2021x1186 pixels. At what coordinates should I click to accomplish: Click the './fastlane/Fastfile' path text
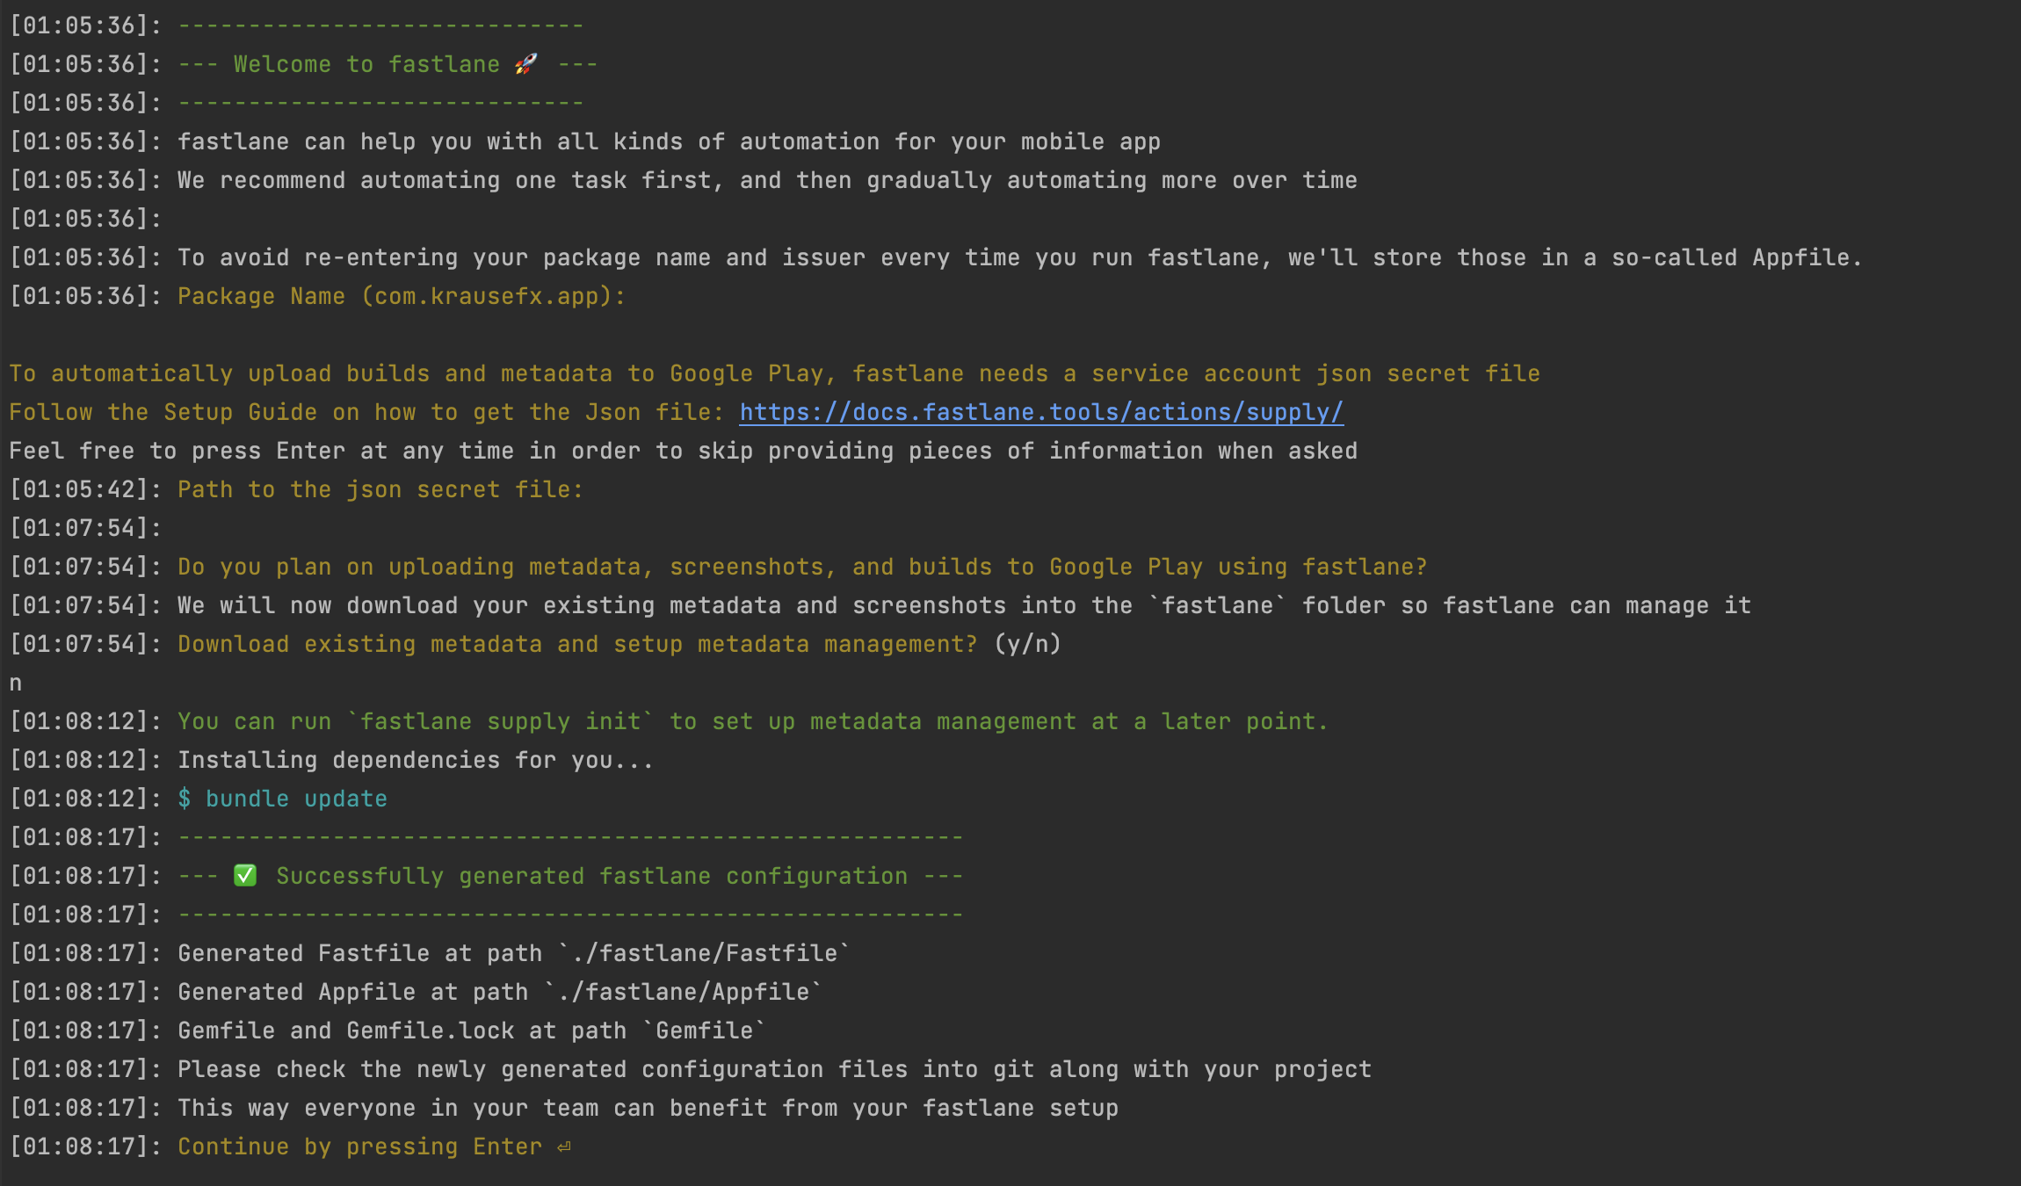(x=705, y=953)
